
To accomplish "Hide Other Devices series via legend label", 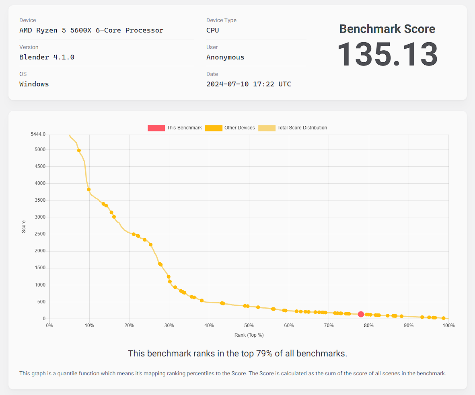I will [239, 128].
